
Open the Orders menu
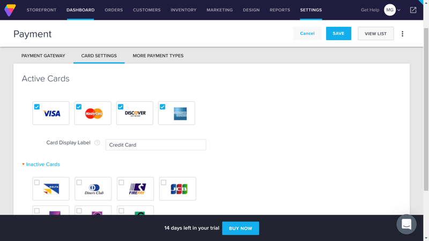[114, 10]
